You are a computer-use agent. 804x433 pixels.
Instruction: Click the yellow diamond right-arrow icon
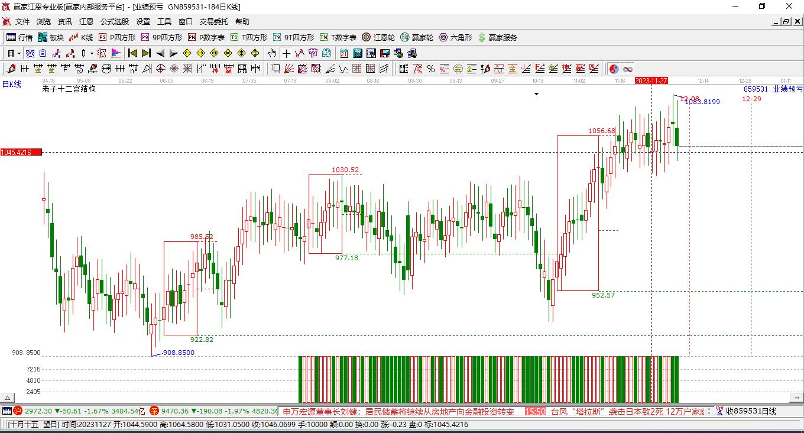[200, 53]
